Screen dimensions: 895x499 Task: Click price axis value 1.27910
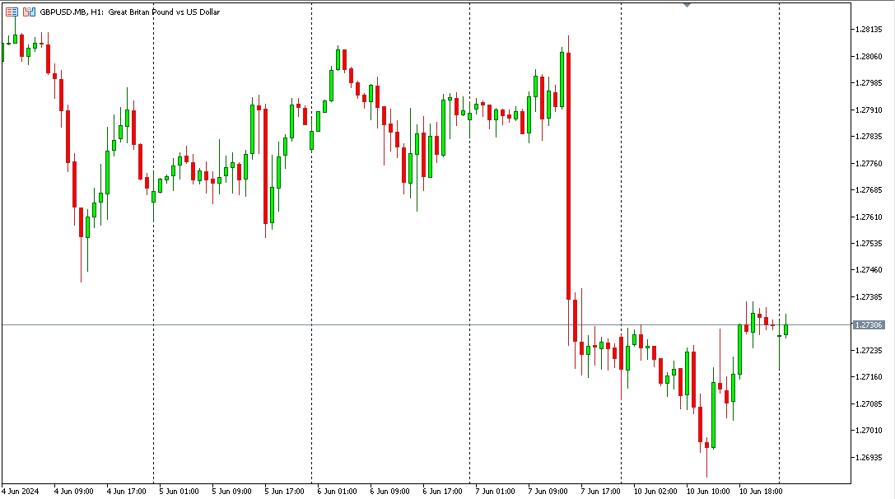[868, 110]
